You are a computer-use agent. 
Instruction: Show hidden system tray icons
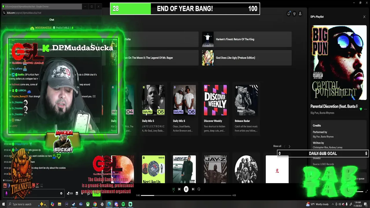point(333,204)
